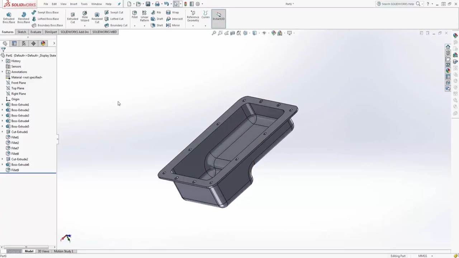Click the Boundary Boss/Base tool
459x258 pixels.
point(47,25)
